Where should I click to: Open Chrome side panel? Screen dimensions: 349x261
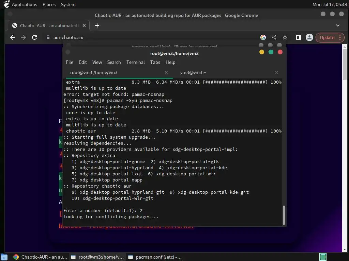point(299,37)
